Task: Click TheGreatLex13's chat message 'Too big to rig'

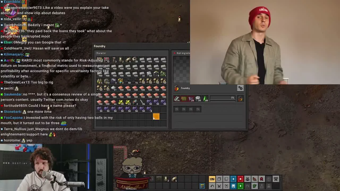Action: point(40,82)
